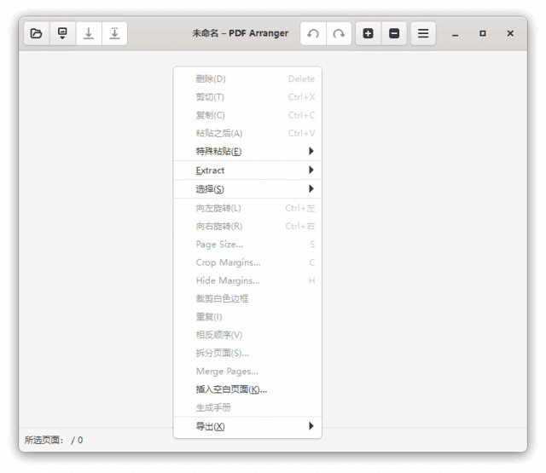546x473 pixels.
Task: Select the Page Size... menu entry
Action: 219,245
